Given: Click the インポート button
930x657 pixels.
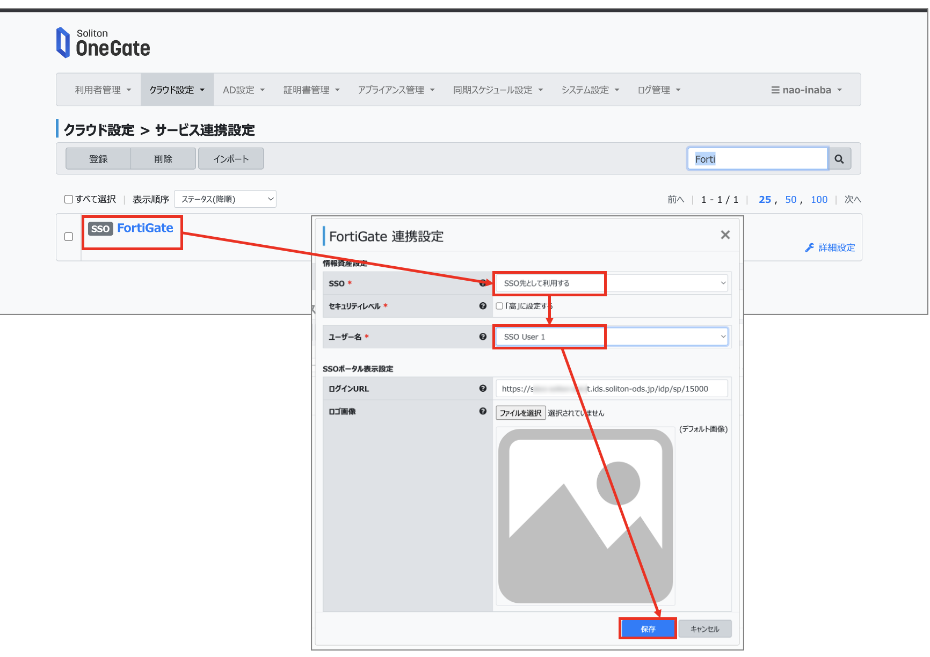Looking at the screenshot, I should pos(231,159).
